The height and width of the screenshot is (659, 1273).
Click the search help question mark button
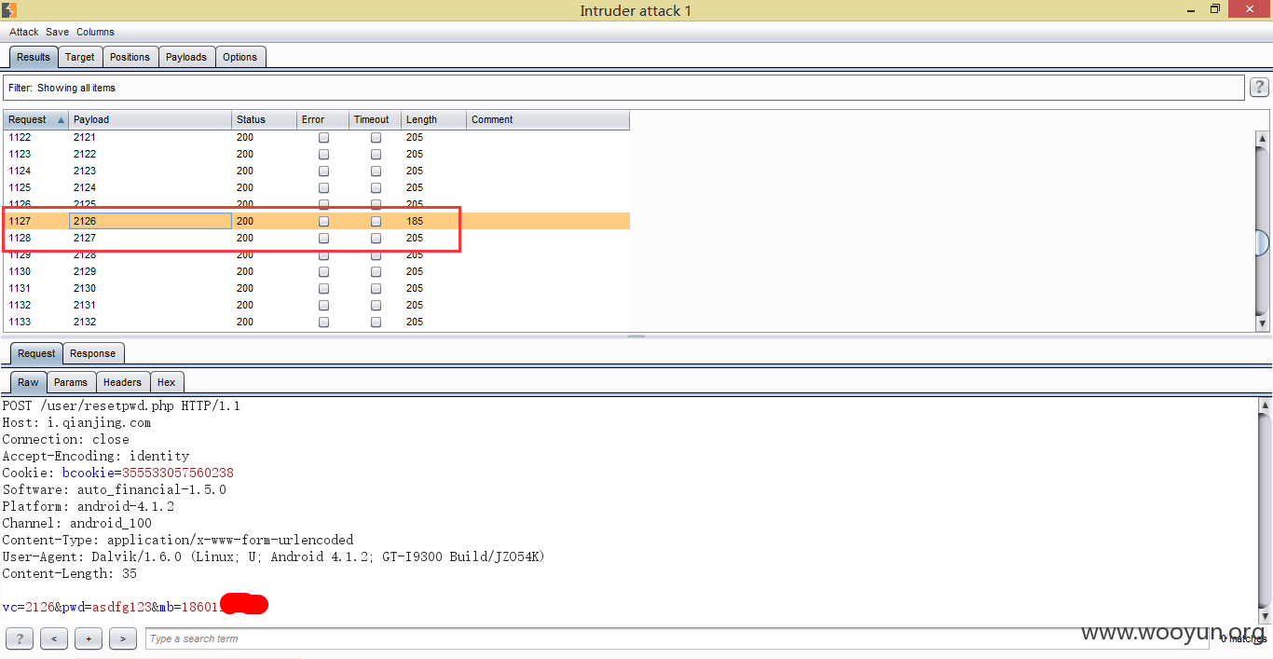pos(19,638)
